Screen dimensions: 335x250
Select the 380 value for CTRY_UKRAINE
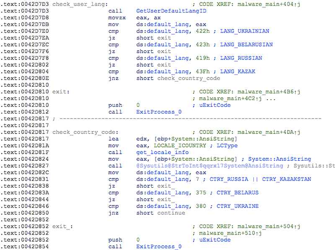pos(201,206)
